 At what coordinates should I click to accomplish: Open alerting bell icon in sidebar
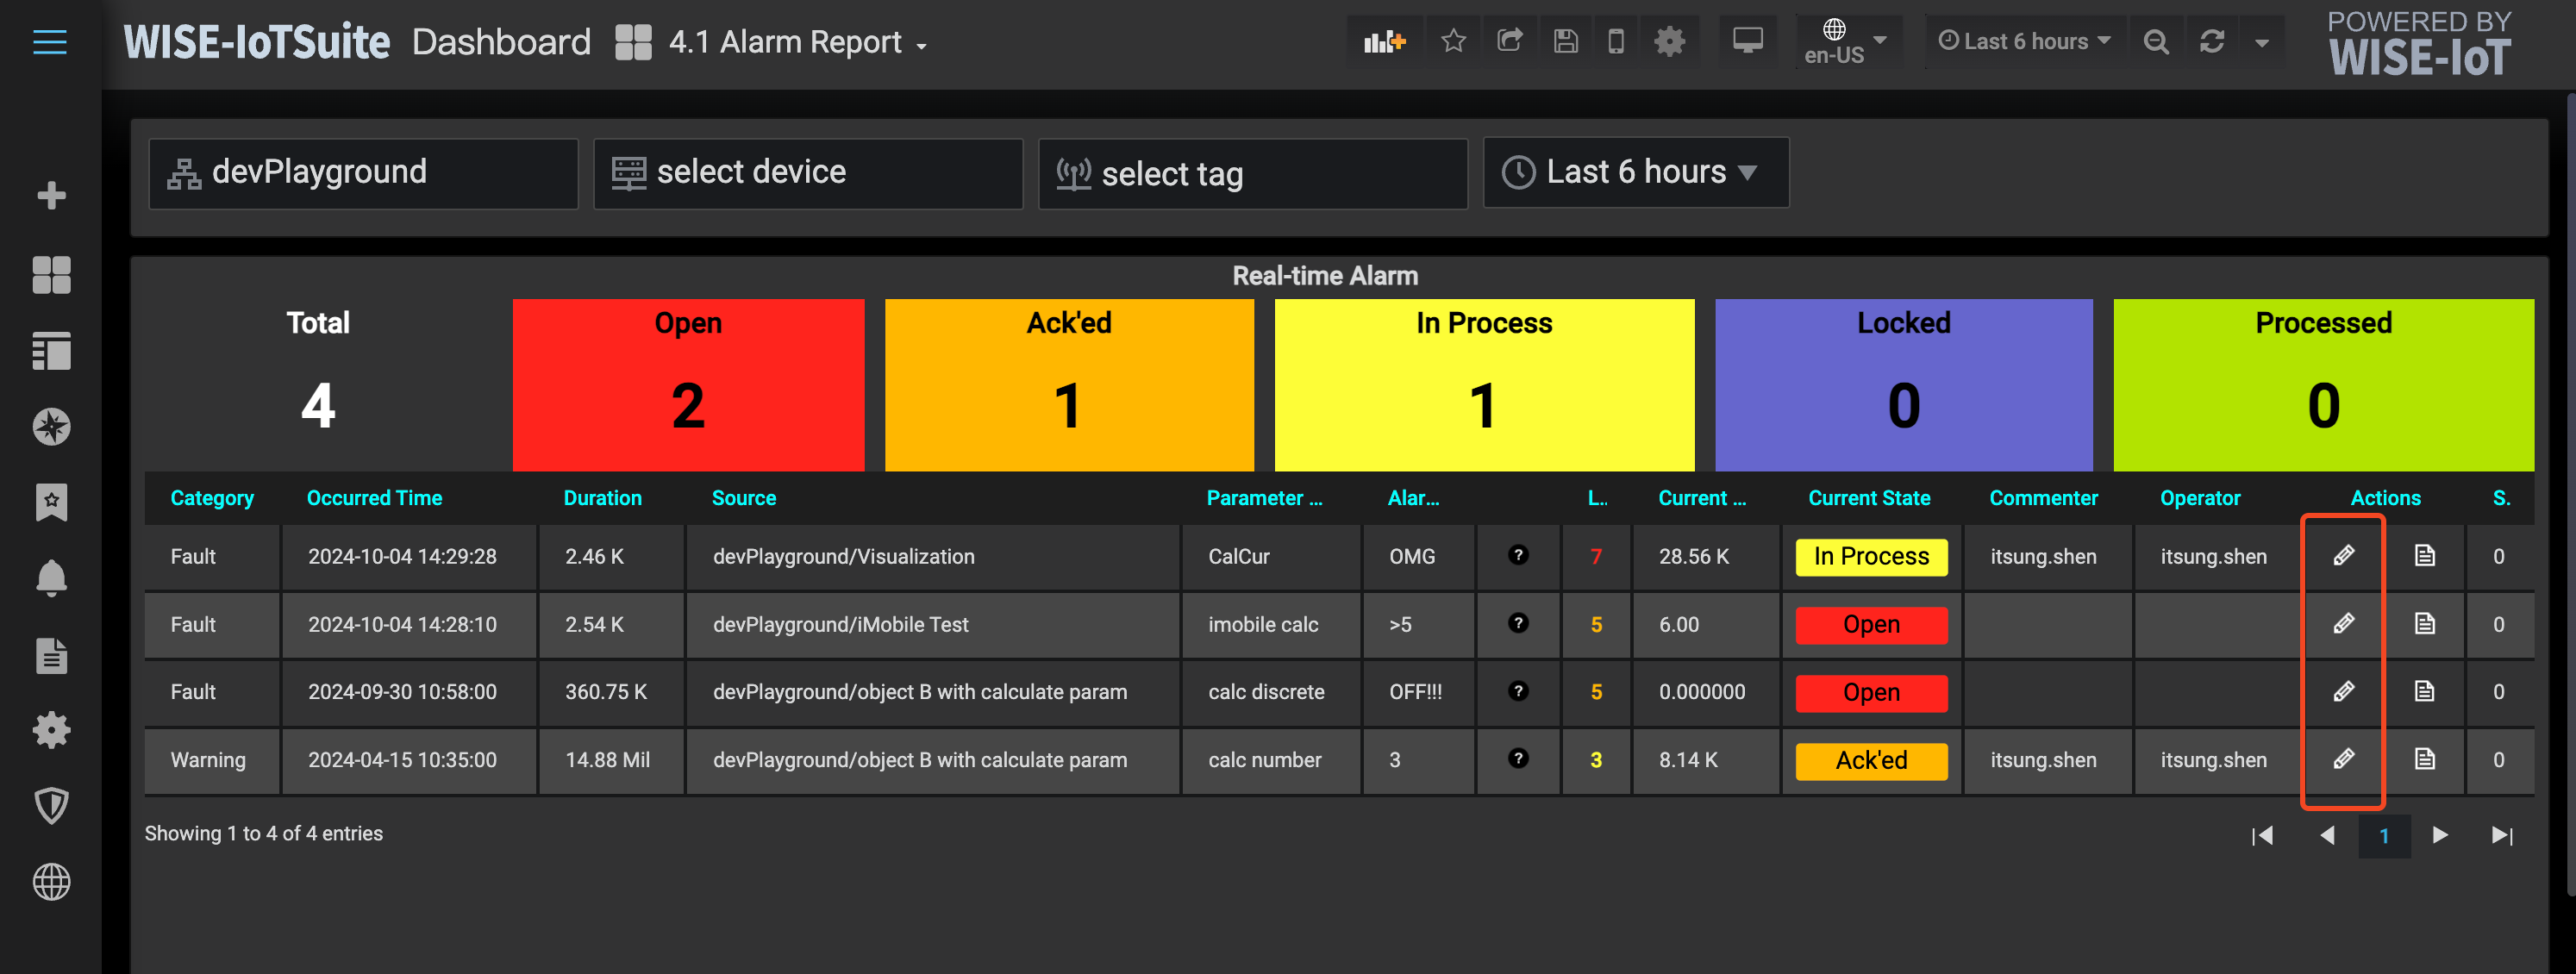click(51, 578)
